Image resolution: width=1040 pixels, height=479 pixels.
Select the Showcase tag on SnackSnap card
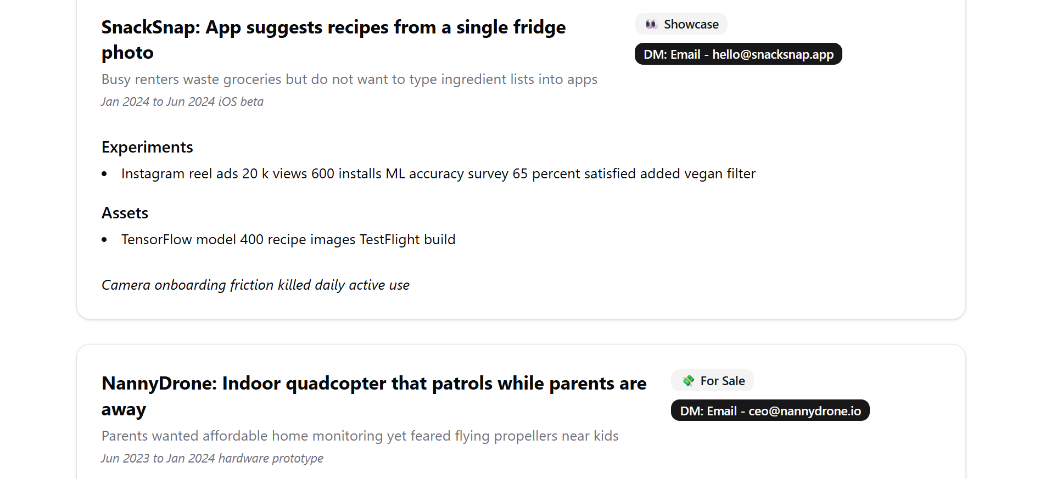click(x=681, y=24)
